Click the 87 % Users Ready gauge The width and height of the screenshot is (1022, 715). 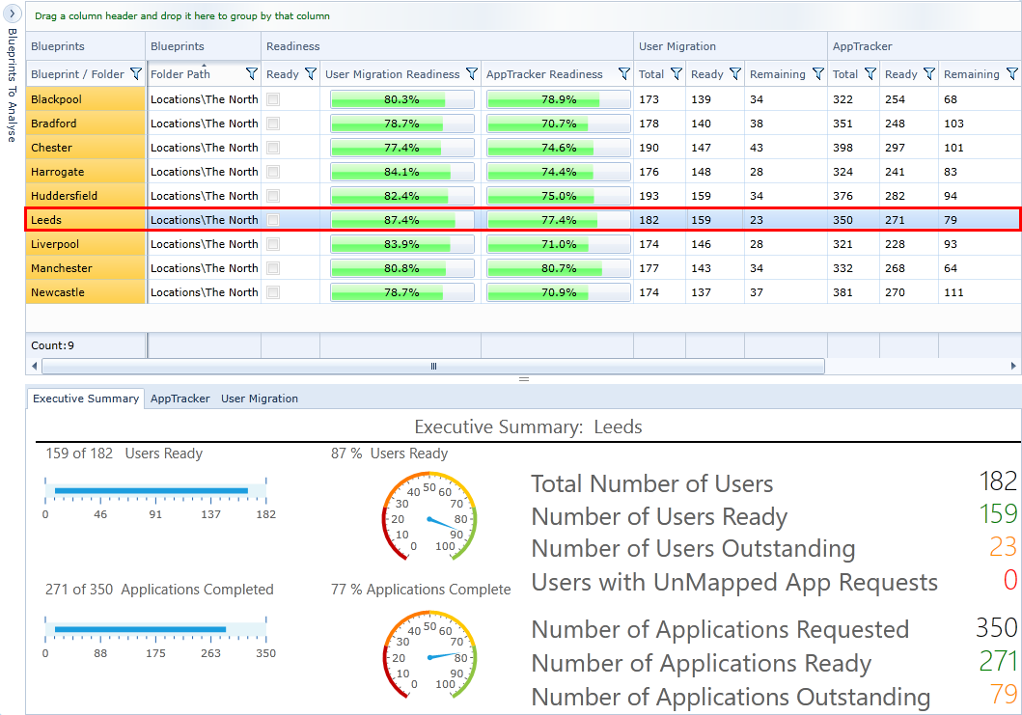tap(429, 517)
